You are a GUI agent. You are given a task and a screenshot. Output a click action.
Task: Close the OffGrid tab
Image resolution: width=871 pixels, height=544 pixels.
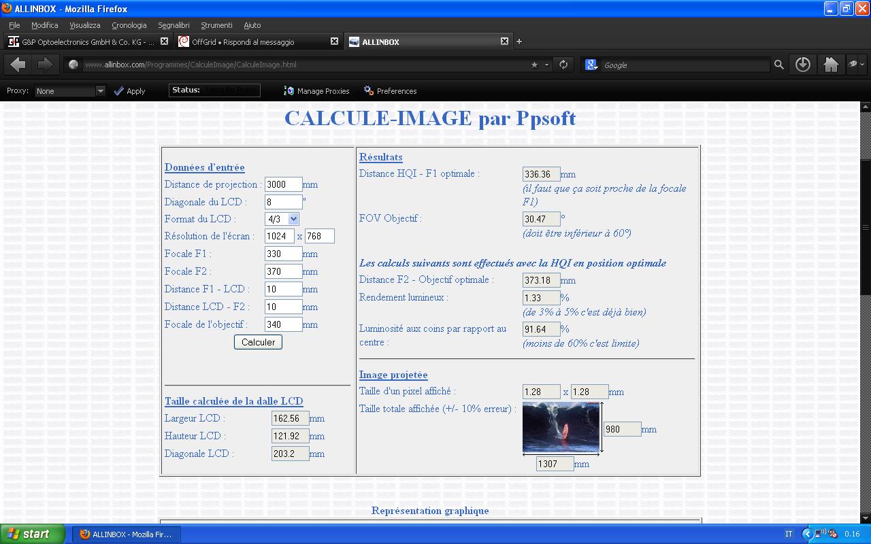[x=334, y=41]
